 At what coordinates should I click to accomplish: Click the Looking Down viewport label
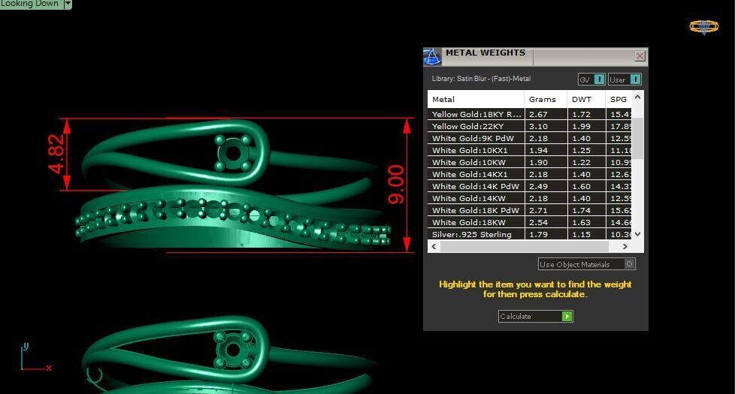click(x=29, y=4)
